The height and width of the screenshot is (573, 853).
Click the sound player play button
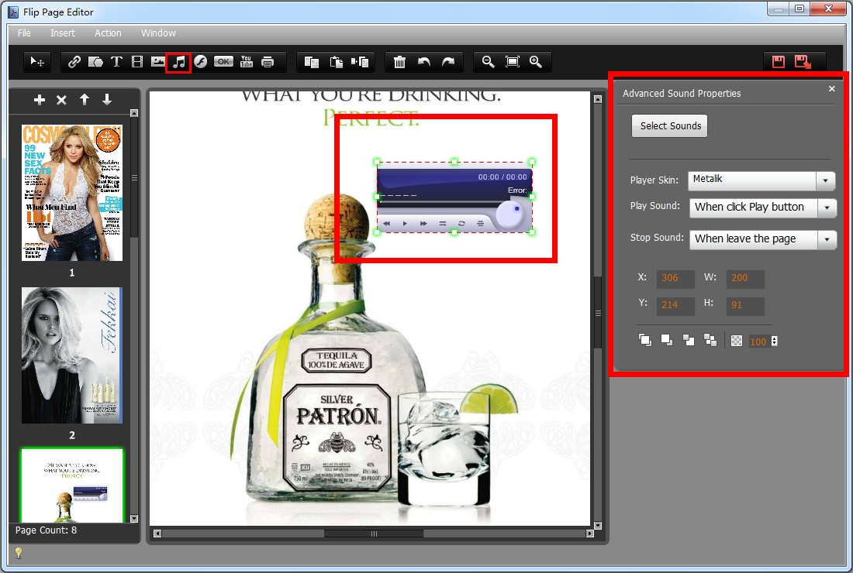point(405,223)
